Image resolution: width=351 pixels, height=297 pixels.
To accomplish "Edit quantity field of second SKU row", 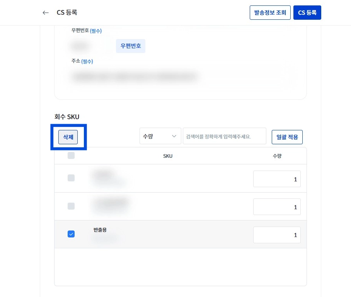I will click(x=277, y=207).
